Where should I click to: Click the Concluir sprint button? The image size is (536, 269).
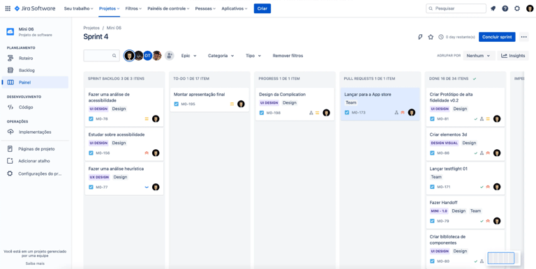coord(497,37)
